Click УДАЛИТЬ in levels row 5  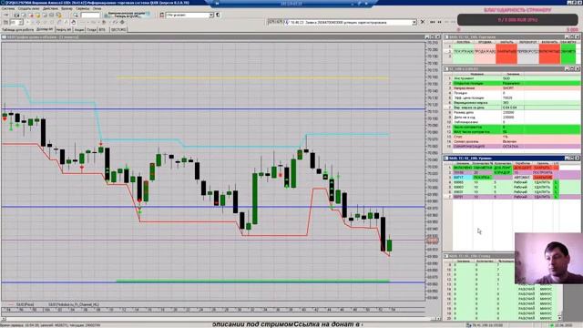(543, 187)
